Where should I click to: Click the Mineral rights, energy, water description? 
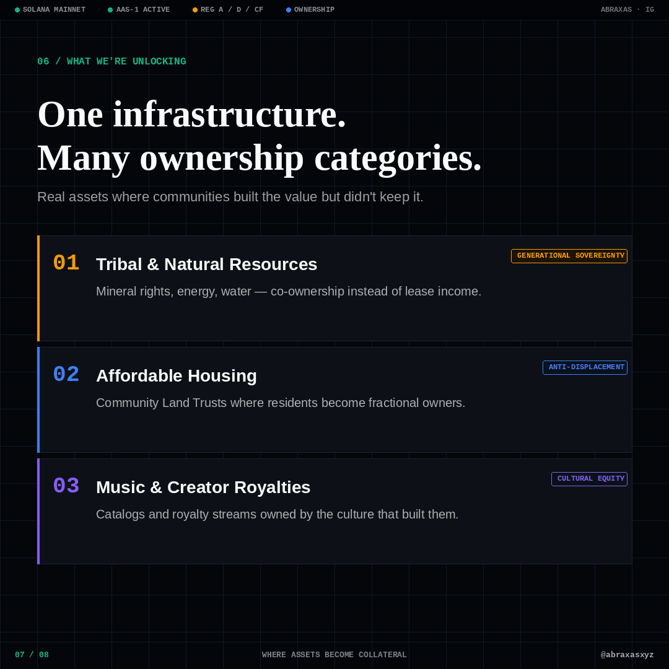(289, 291)
